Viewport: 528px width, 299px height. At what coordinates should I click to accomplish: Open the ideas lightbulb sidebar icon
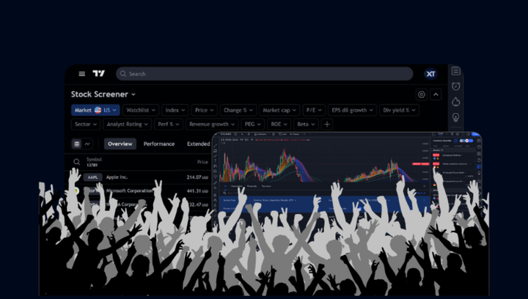(x=456, y=117)
